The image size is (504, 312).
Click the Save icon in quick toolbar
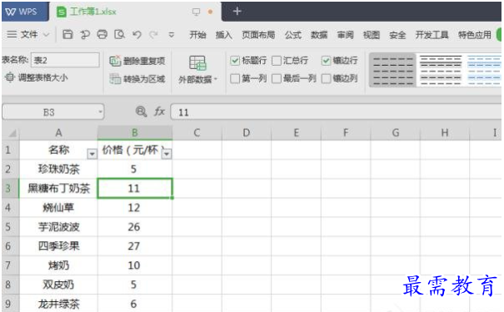coord(67,34)
